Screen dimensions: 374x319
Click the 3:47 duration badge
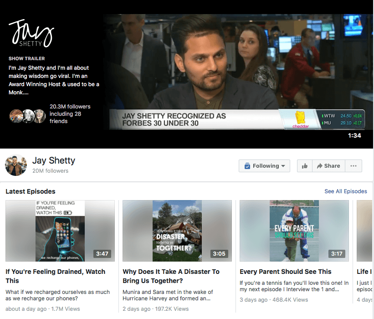(102, 254)
